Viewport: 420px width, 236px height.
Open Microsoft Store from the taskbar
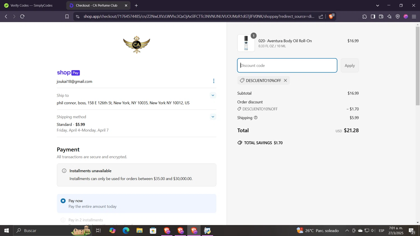point(153,230)
